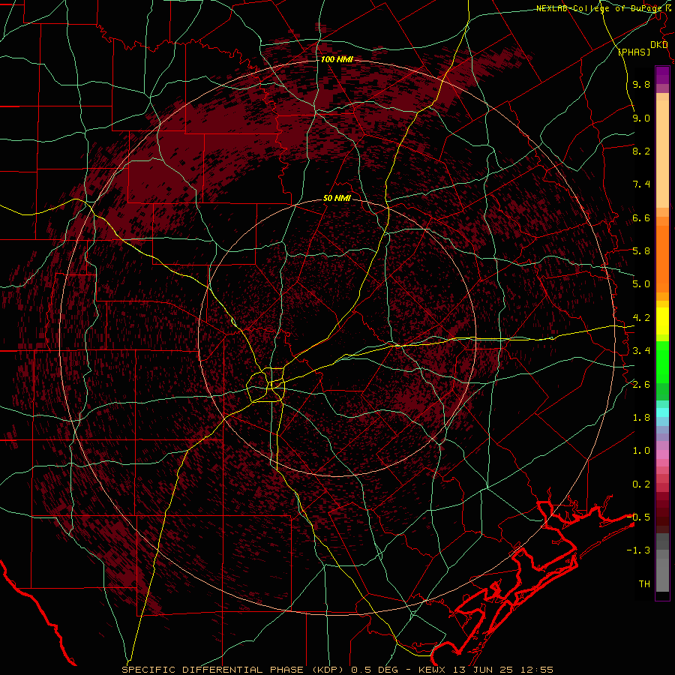Click the 9.8 value on the color scale
675x675 pixels.
(641, 84)
